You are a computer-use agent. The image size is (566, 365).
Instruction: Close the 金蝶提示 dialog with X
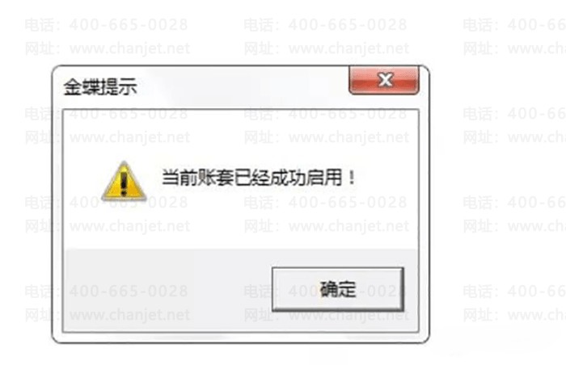click(384, 80)
